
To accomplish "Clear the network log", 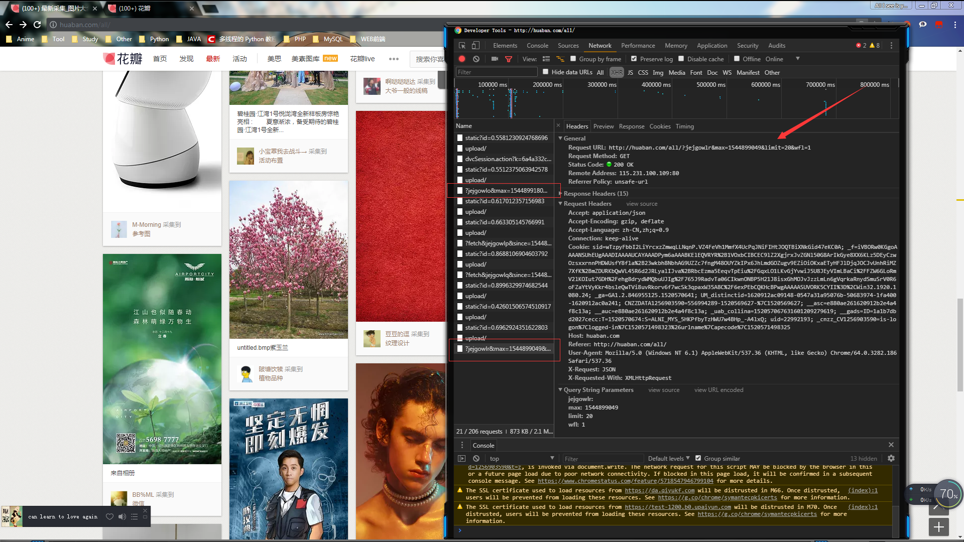I will pos(476,59).
